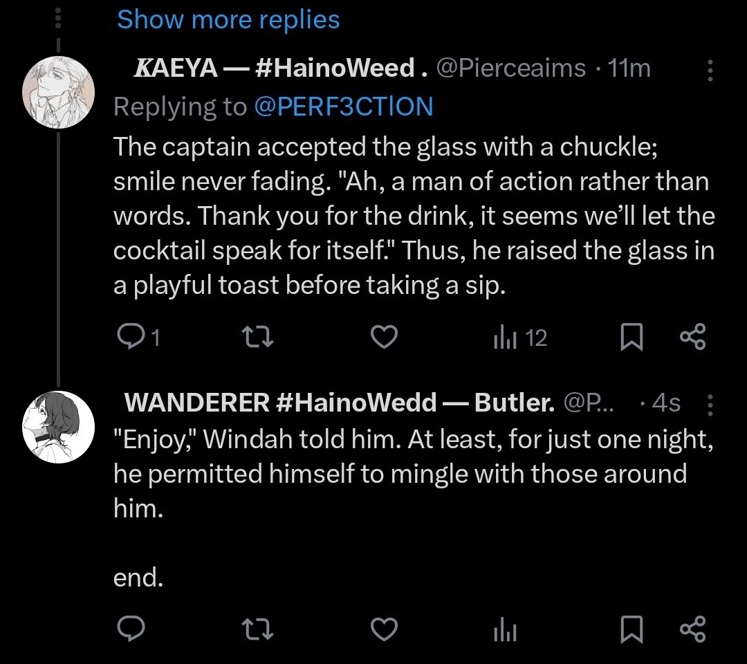View analytics showing 12 views
Viewport: 747px width, 664px height.
(x=520, y=338)
